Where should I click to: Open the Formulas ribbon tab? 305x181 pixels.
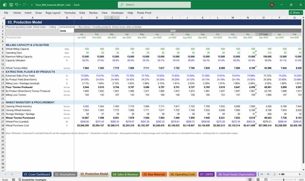click(70, 13)
